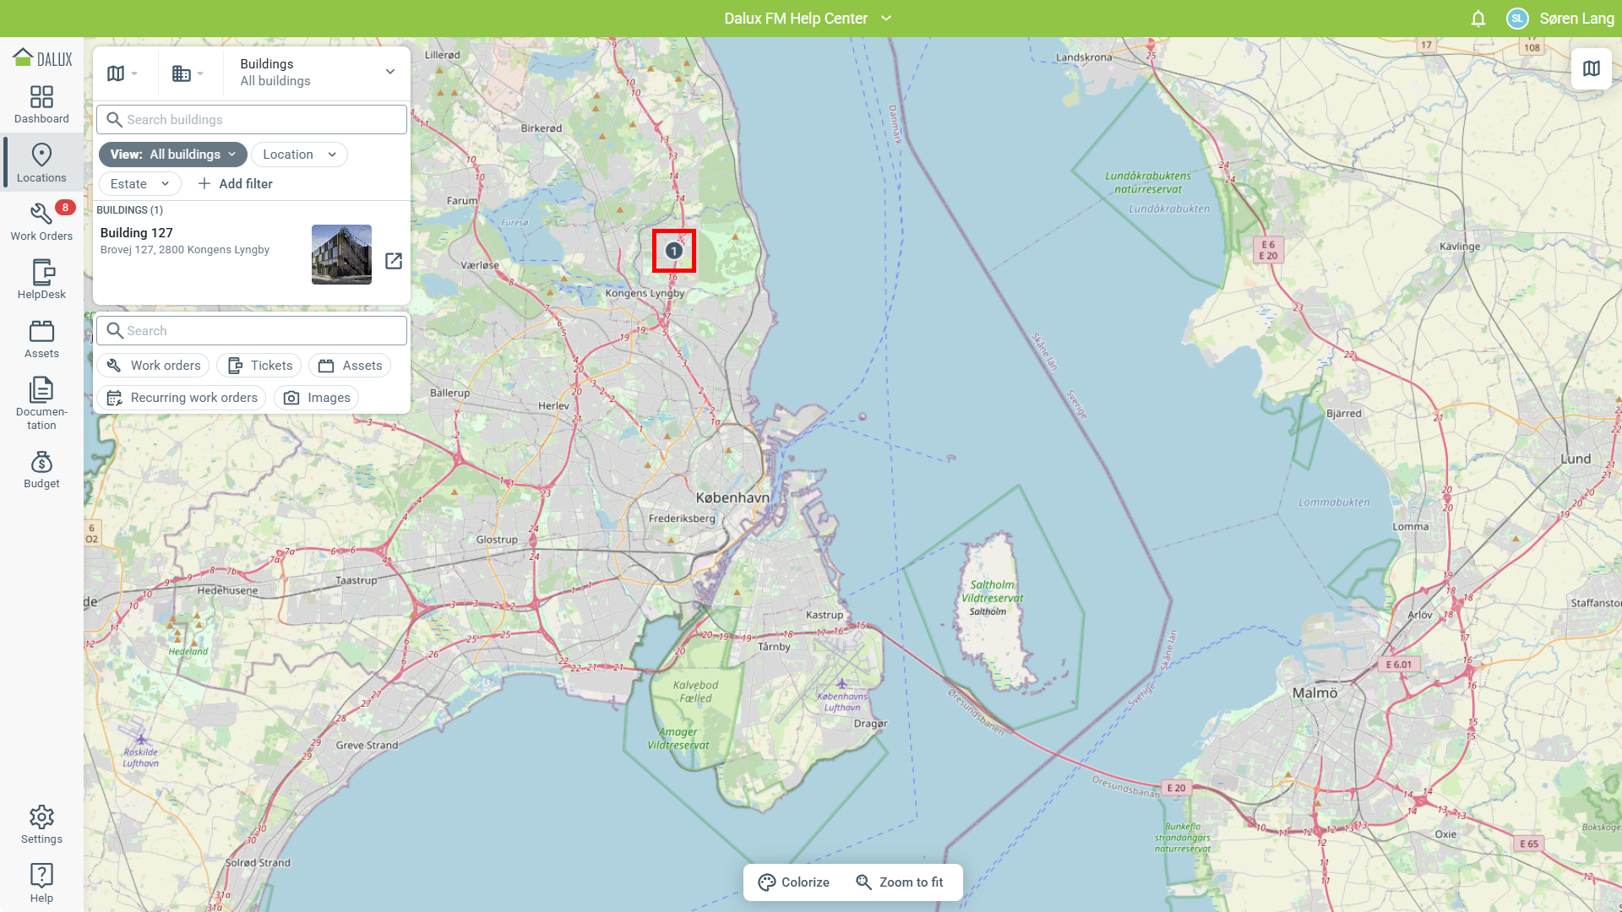
Task: Click Colorize palette button
Action: pos(793,882)
